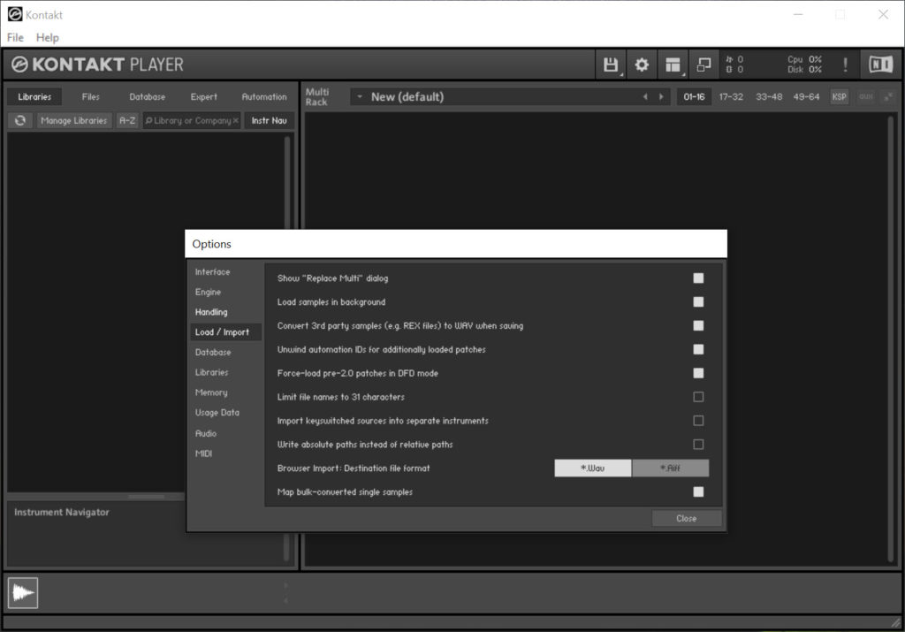Close the Options dialog

click(686, 518)
